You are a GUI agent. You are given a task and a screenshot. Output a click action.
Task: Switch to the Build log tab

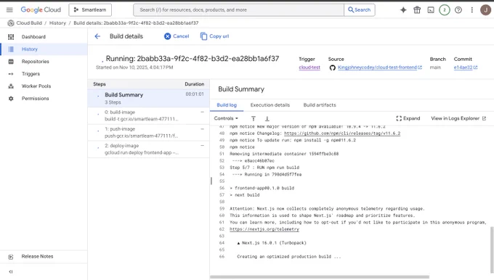click(x=227, y=105)
